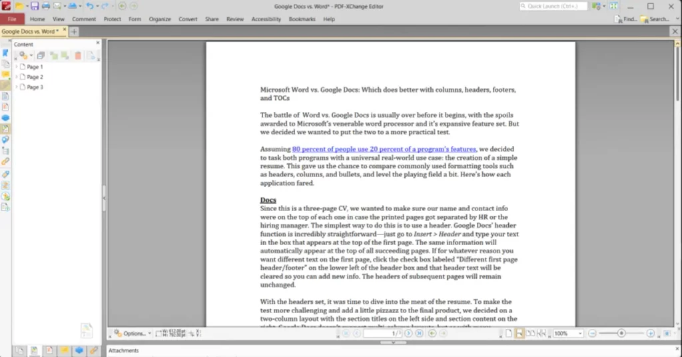Open the Bookmarks ribbon tab

pyautogui.click(x=302, y=19)
